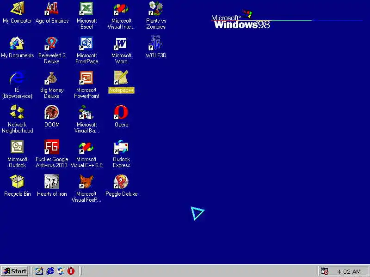The width and height of the screenshot is (370, 277).
Task: Launch Opera from quick launch bar
Action: (71, 271)
